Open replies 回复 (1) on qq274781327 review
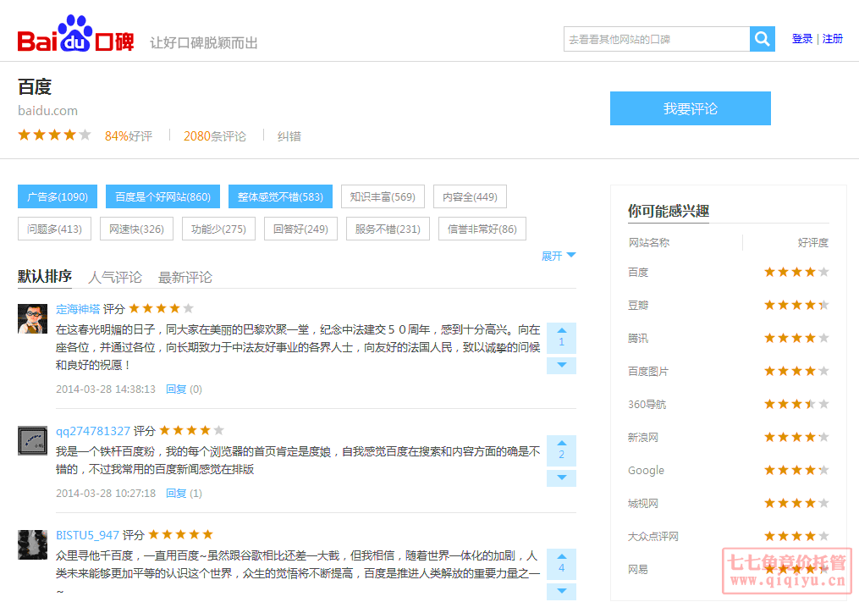The image size is (859, 602). point(184,494)
